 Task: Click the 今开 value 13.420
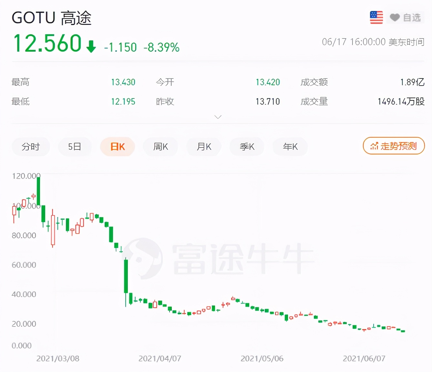268,82
